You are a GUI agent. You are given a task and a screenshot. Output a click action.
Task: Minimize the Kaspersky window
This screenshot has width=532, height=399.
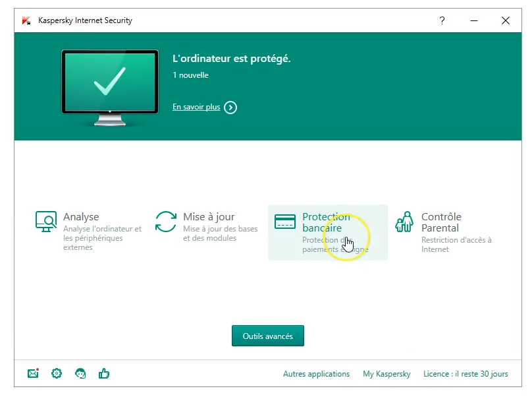(473, 20)
